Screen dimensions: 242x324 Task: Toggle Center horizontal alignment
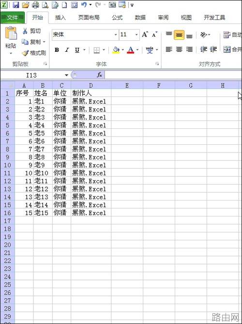[x=179, y=49]
